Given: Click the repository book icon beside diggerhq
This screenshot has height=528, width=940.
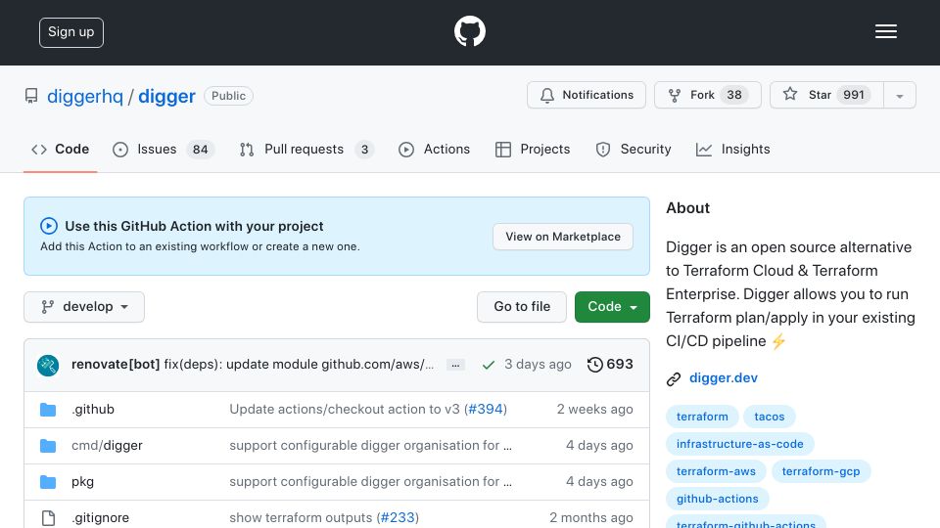Looking at the screenshot, I should 31,96.
